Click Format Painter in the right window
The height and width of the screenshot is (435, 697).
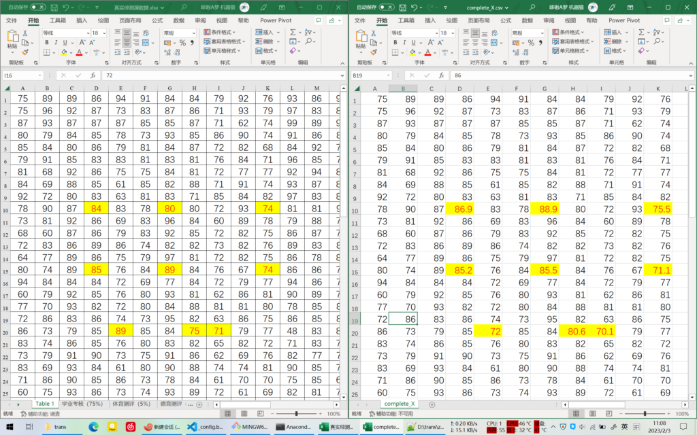(374, 52)
